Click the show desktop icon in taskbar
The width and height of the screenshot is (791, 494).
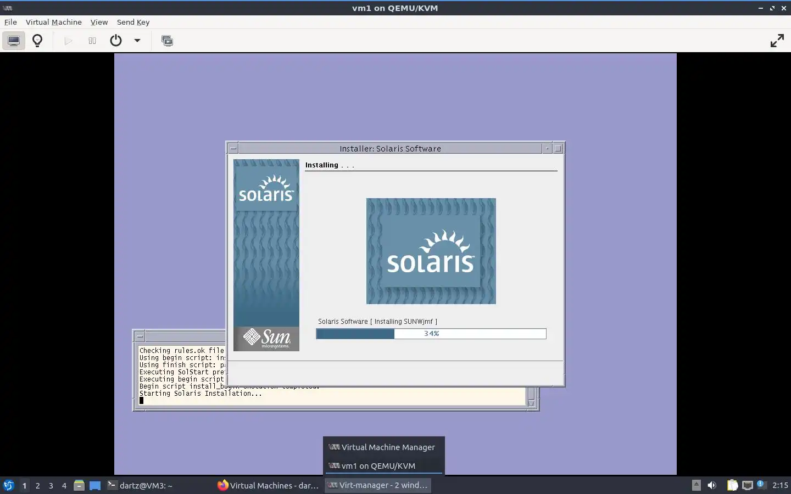point(95,485)
